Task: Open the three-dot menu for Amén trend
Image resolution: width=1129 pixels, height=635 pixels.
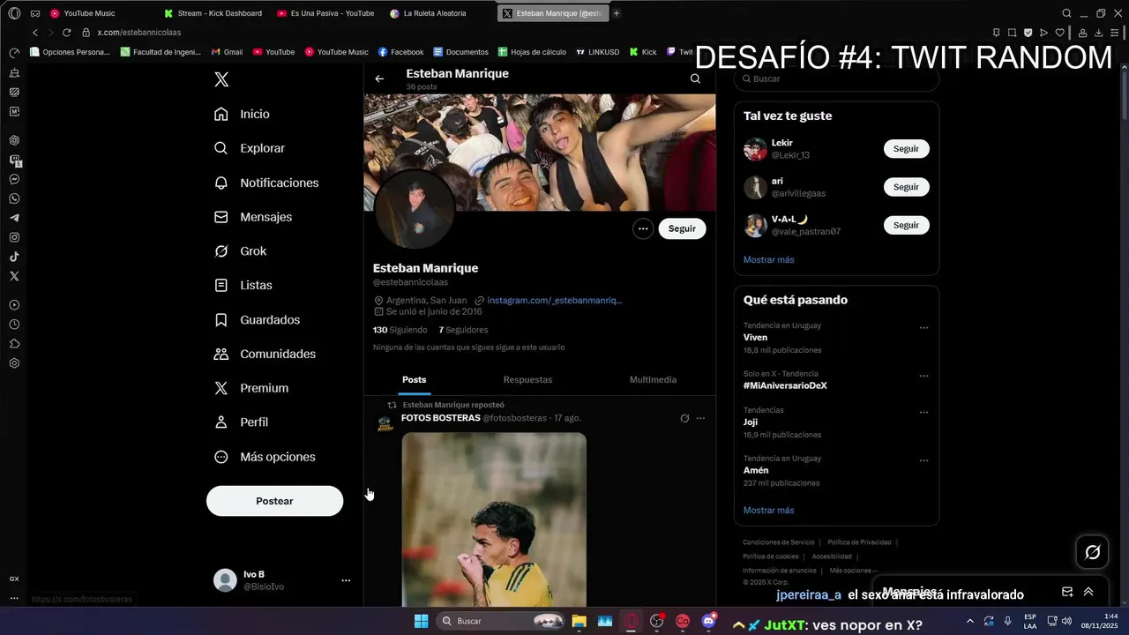Action: click(x=923, y=460)
